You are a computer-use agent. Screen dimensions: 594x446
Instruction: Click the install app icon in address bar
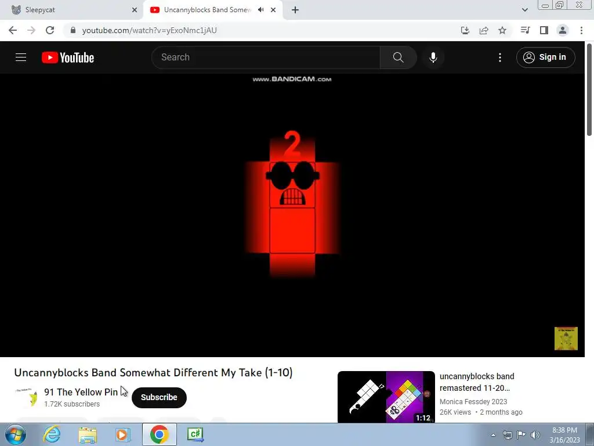point(465,30)
